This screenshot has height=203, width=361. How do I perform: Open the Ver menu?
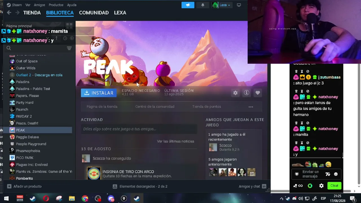[28, 5]
